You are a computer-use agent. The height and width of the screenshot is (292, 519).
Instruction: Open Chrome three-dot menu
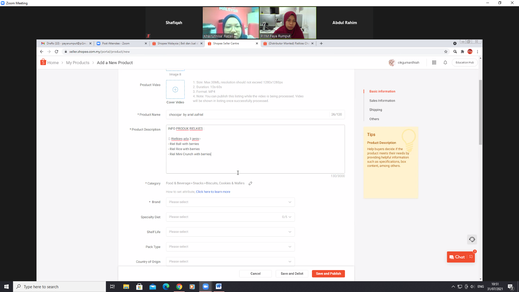[x=478, y=52]
